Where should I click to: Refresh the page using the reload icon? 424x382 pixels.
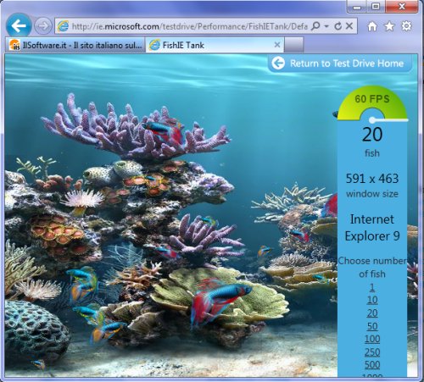pos(338,26)
